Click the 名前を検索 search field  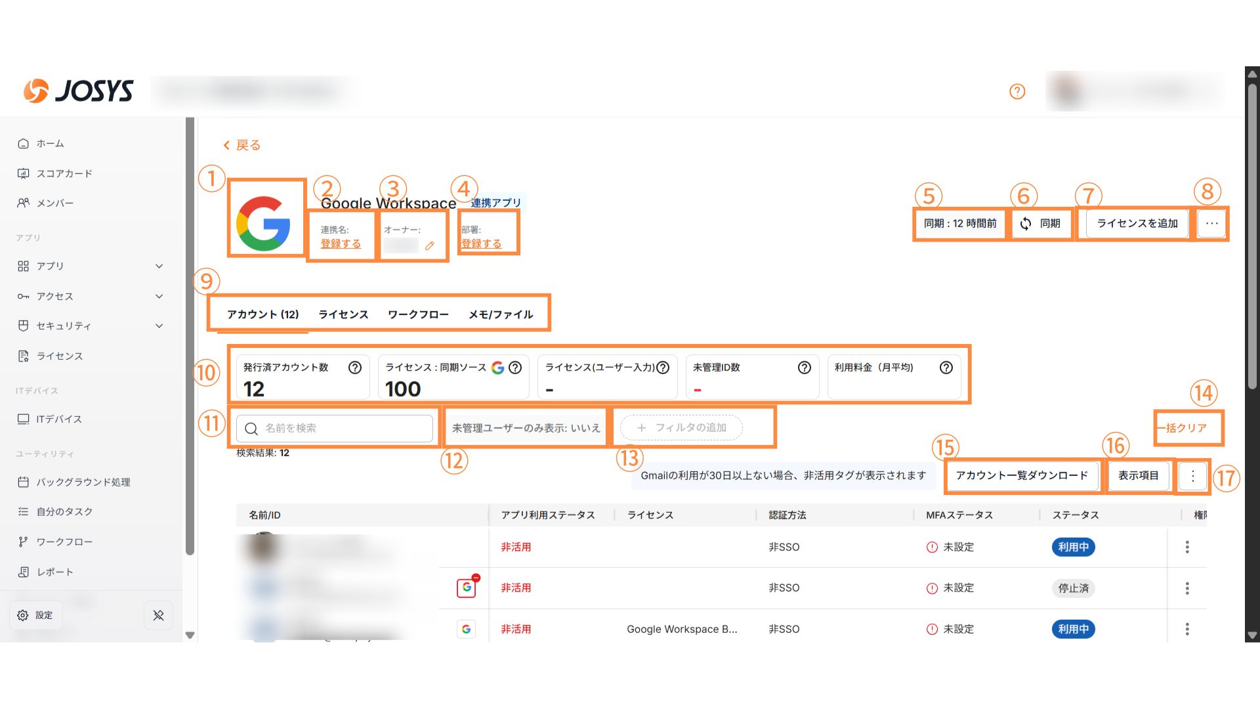pyautogui.click(x=335, y=428)
